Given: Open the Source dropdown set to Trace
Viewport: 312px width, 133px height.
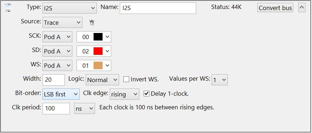Looking at the screenshot, I should [x=62, y=22].
